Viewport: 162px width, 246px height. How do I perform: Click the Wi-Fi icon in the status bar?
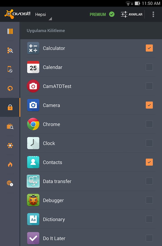(128, 4)
